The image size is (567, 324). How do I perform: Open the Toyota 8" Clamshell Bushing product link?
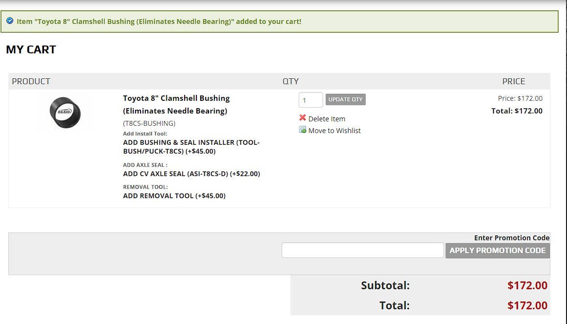176,105
